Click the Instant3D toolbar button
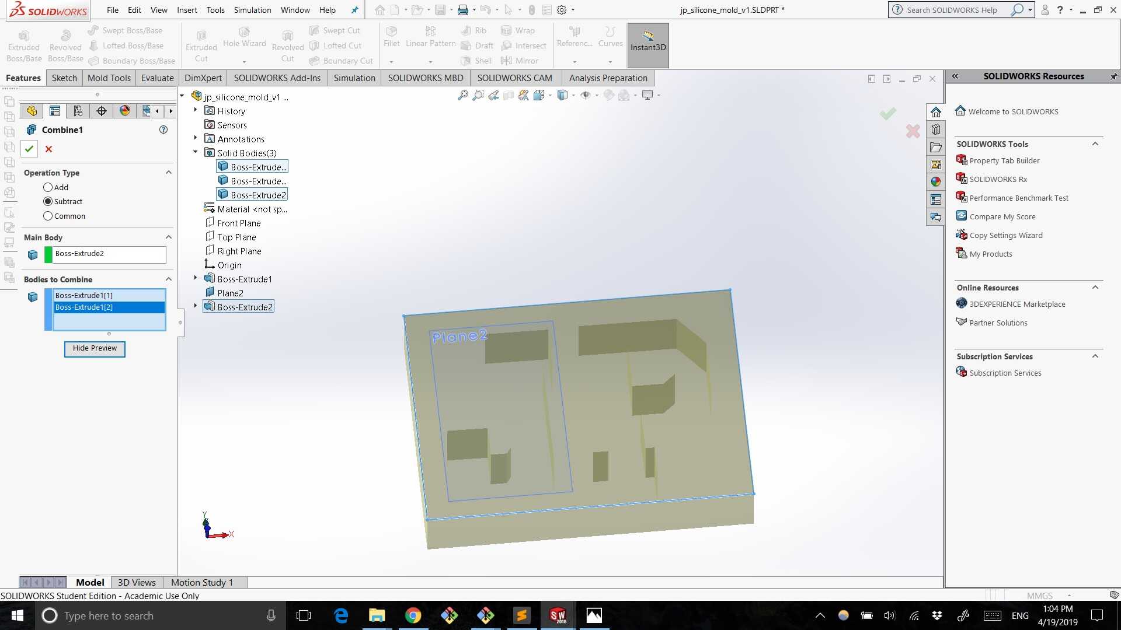This screenshot has width=1121, height=630. 648,45
